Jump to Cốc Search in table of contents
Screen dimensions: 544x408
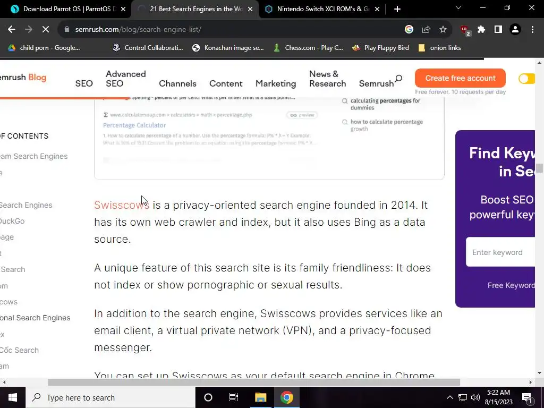pyautogui.click(x=20, y=350)
